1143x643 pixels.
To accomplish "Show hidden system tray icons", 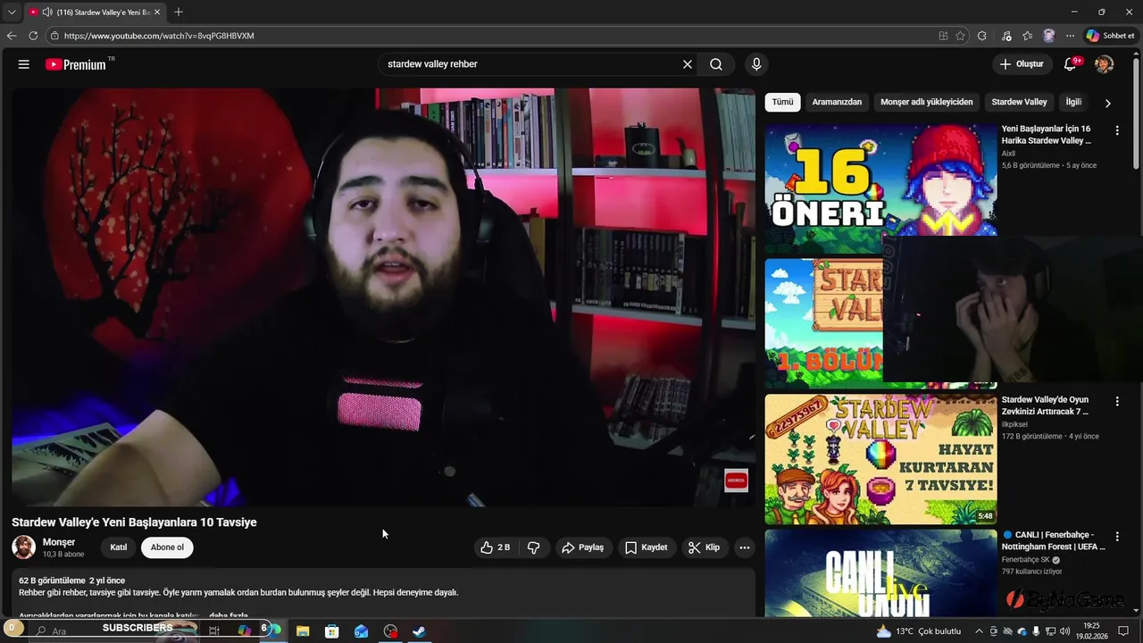I will click(980, 631).
